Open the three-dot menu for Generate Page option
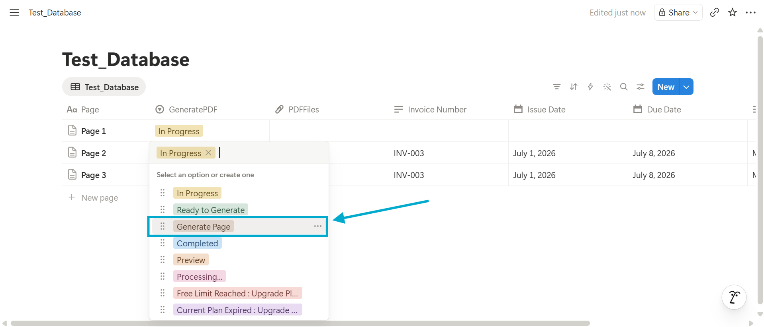This screenshot has width=764, height=327. point(317,226)
